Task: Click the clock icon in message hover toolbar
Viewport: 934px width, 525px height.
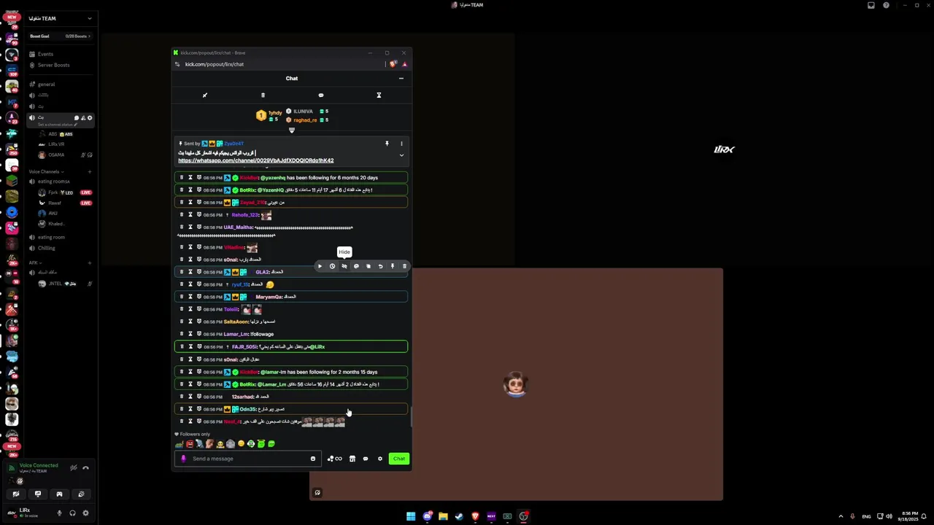Action: pos(332,266)
